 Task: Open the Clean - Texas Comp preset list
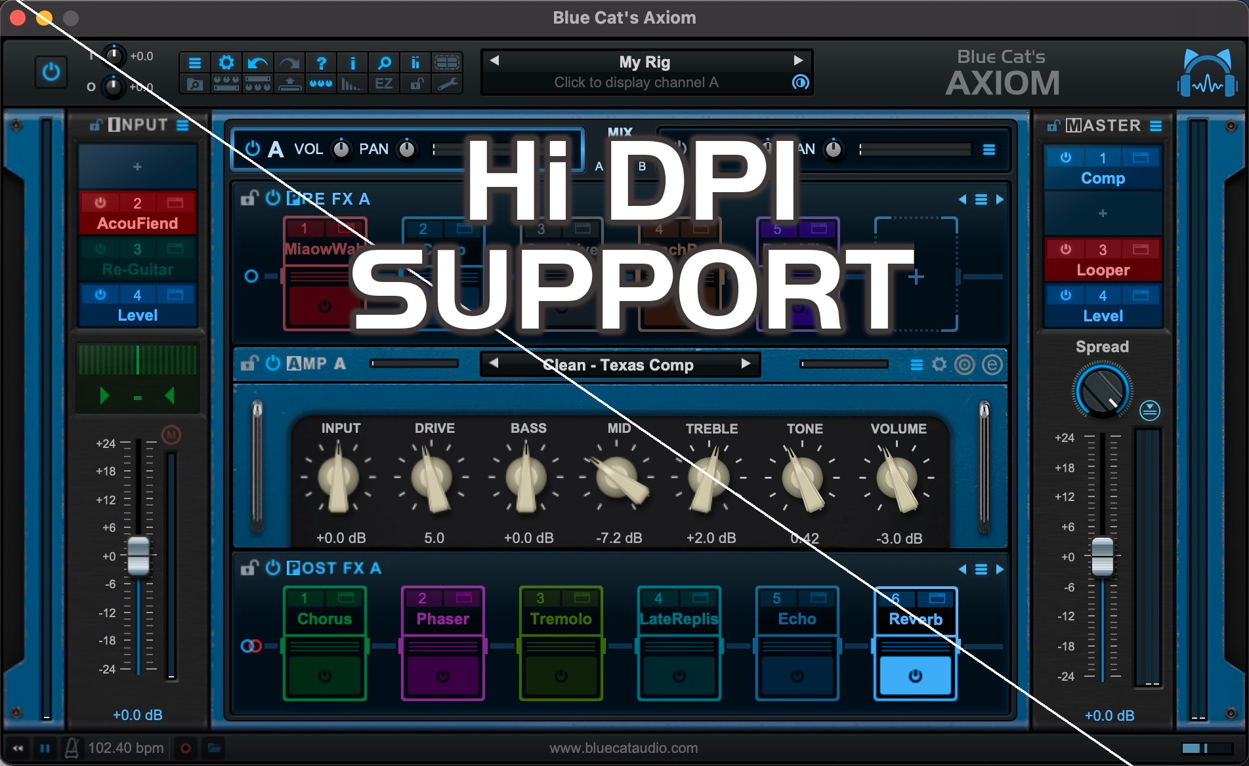tap(618, 365)
